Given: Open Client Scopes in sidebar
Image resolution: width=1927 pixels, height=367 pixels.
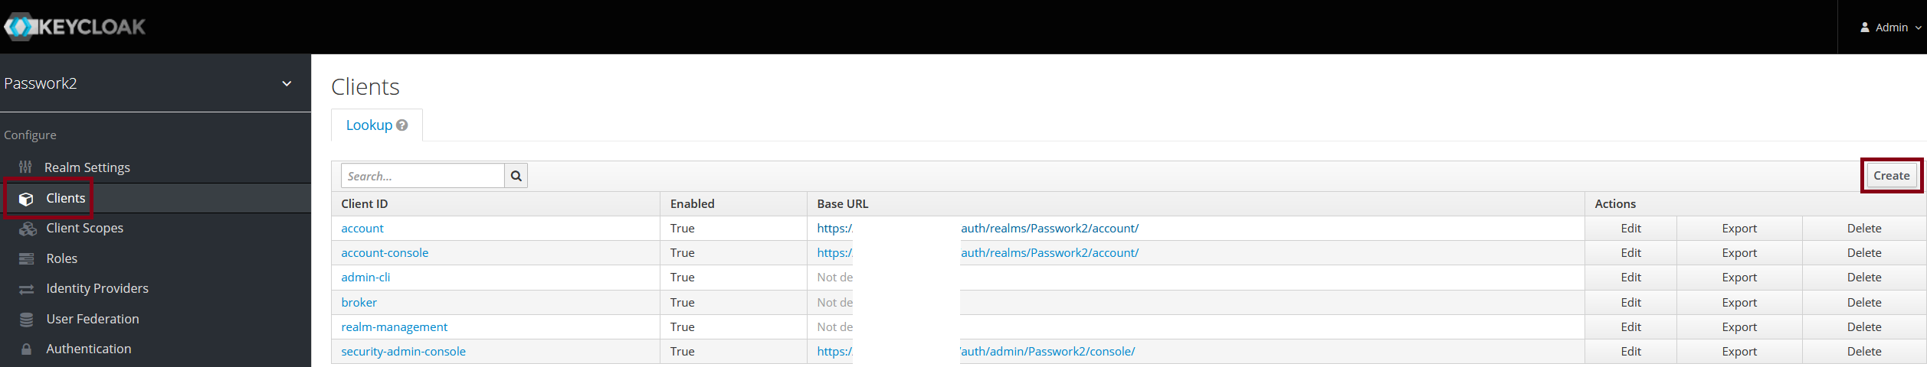Looking at the screenshot, I should click(84, 229).
